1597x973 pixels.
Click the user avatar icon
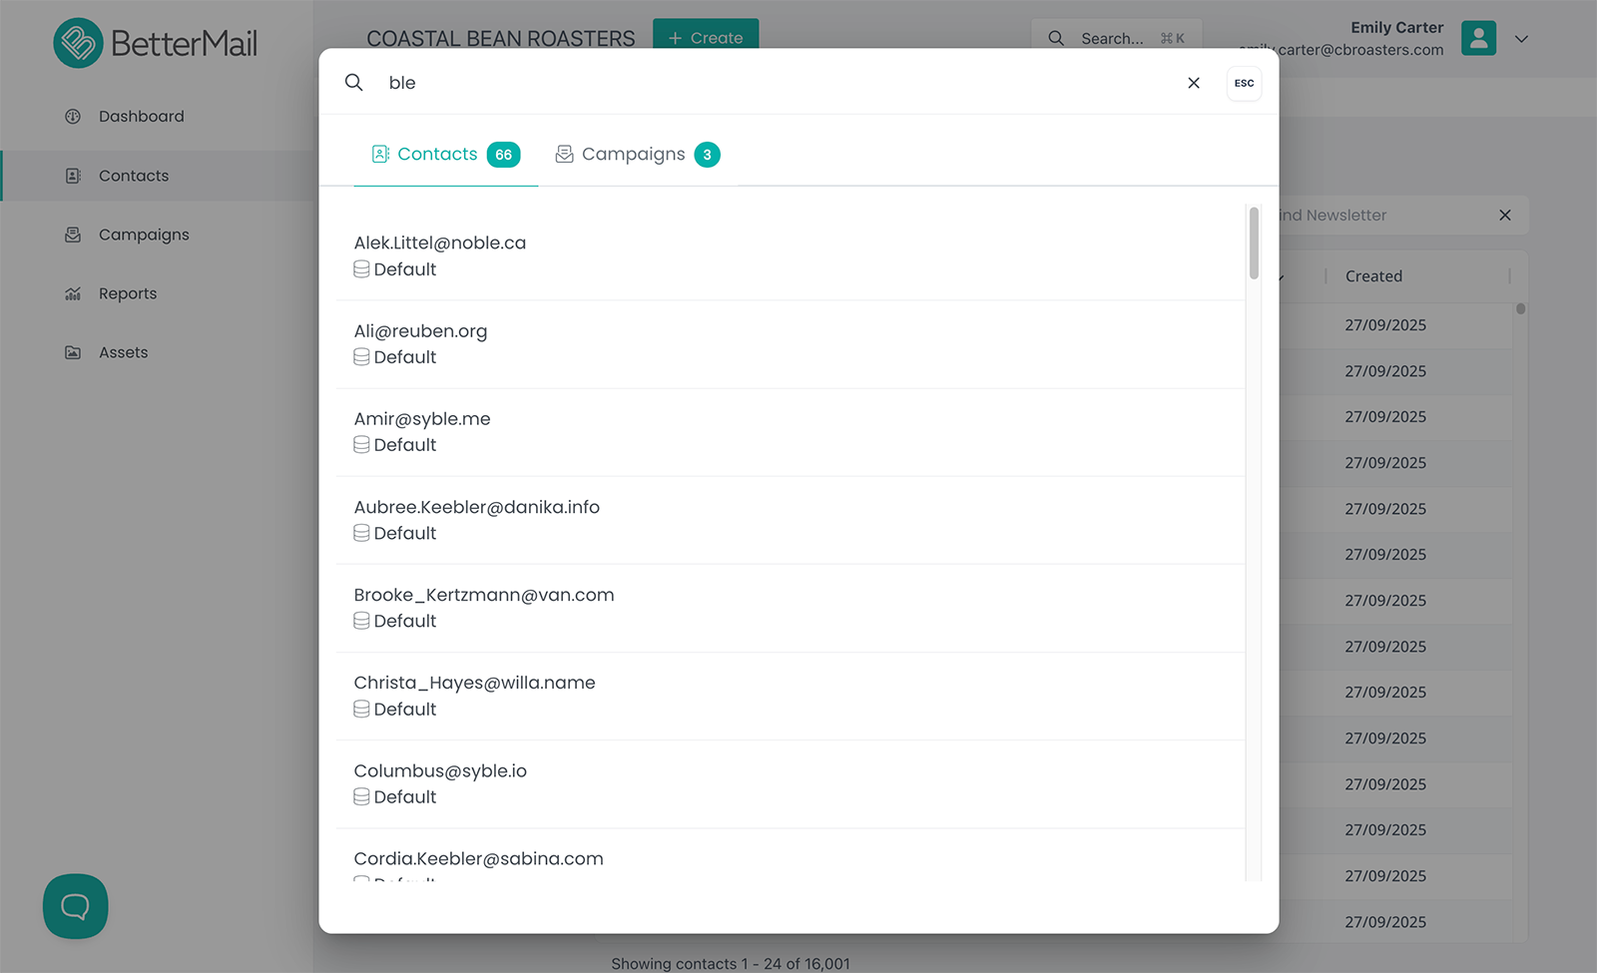coord(1477,39)
